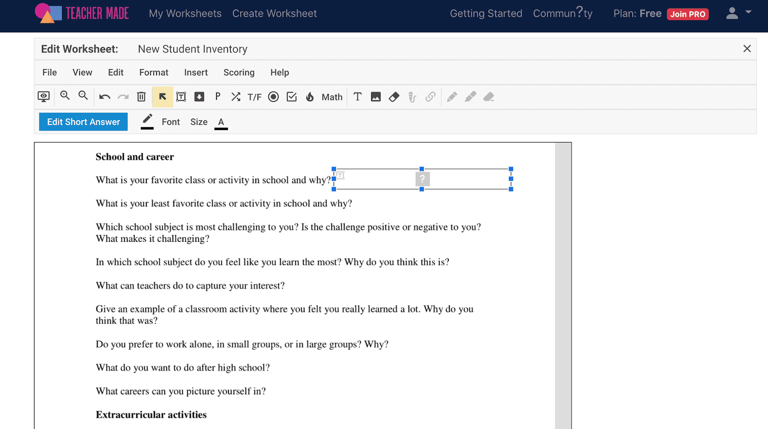Click the Edit Short Answer button
The height and width of the screenshot is (429, 768).
[x=84, y=122]
